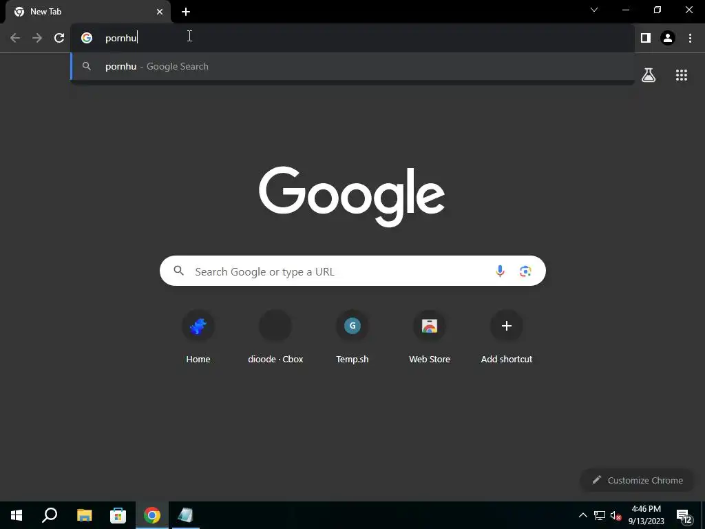Open the Chrome Labs flask icon
705x529 pixels.
pyautogui.click(x=649, y=75)
